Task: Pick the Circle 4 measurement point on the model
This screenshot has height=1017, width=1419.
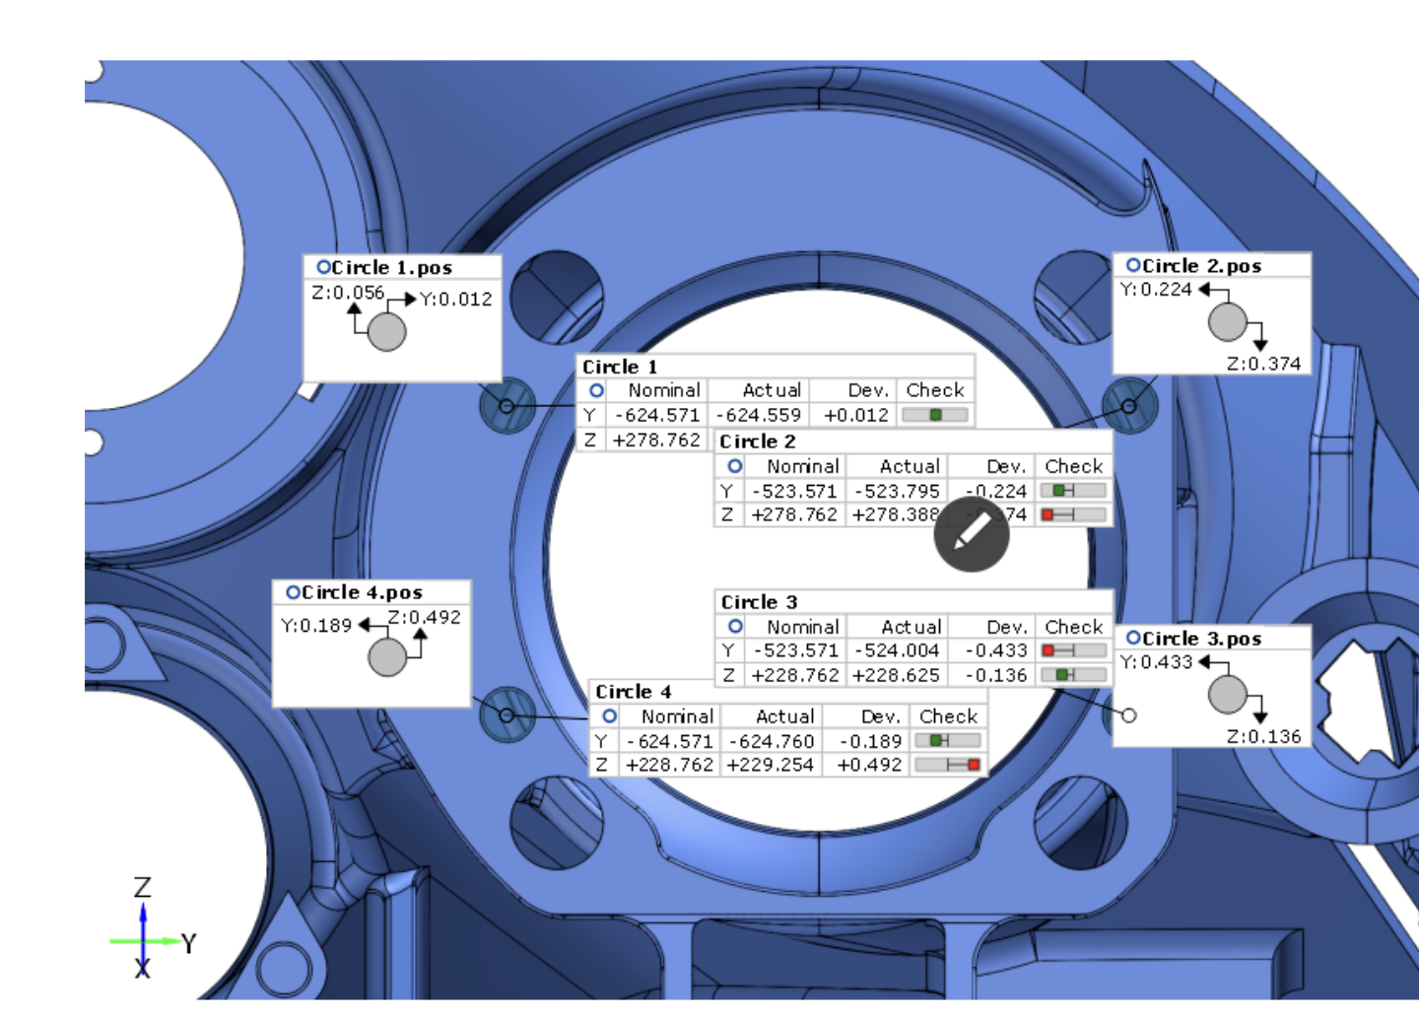Action: coord(507,714)
